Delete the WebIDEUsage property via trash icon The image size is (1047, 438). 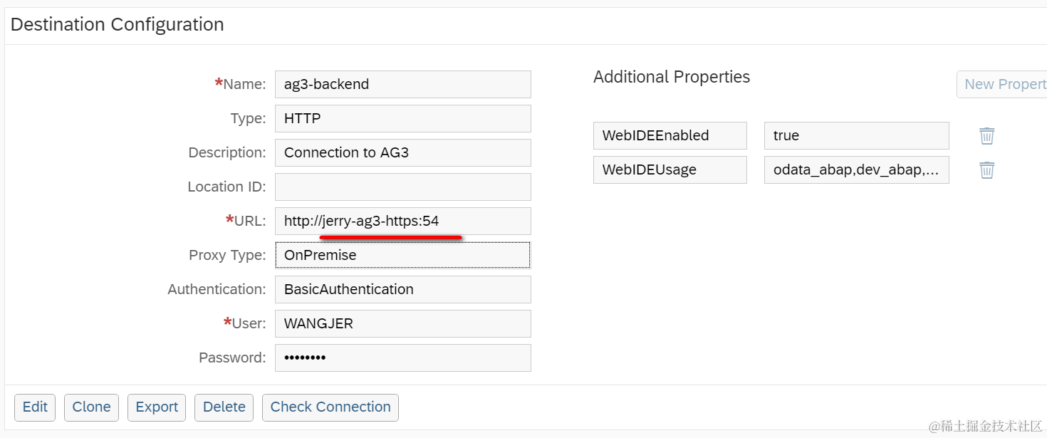pyautogui.click(x=986, y=170)
